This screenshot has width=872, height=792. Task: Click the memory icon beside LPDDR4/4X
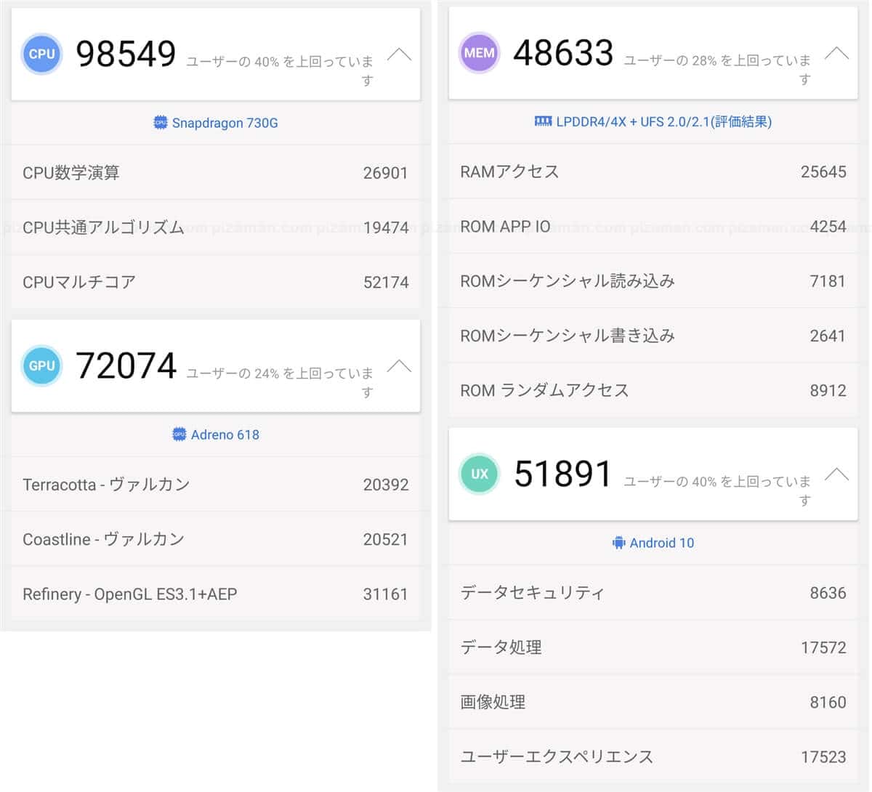(x=543, y=121)
